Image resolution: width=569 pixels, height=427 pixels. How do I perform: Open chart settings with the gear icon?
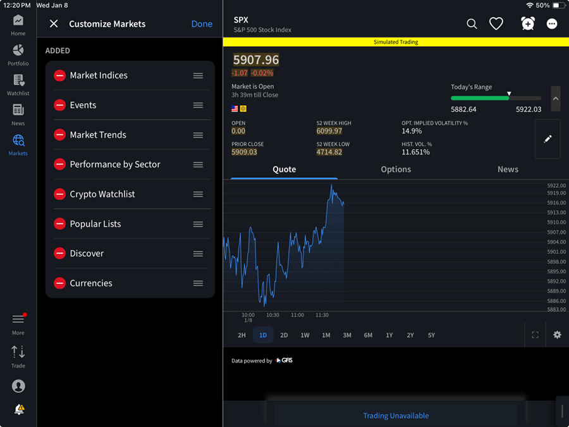click(x=557, y=335)
